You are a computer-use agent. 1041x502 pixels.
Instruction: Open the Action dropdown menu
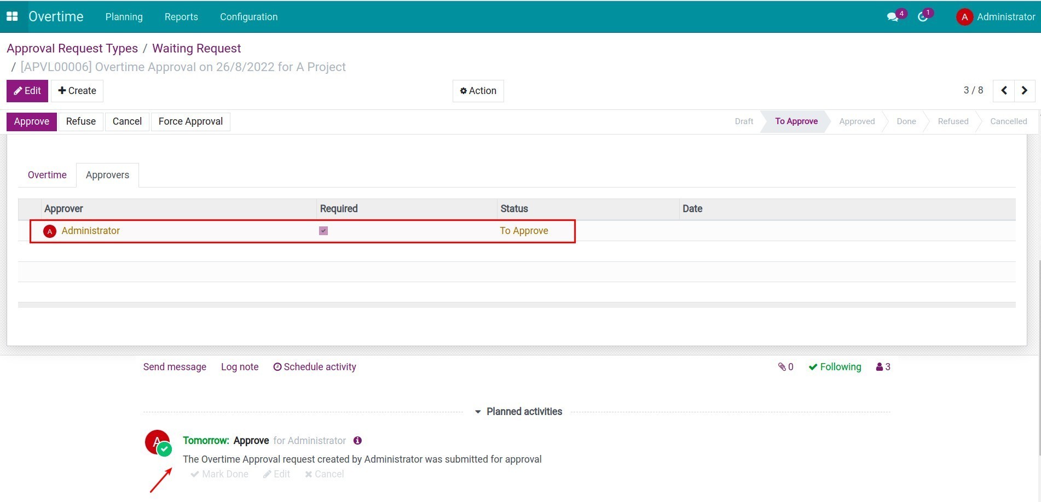pos(478,91)
